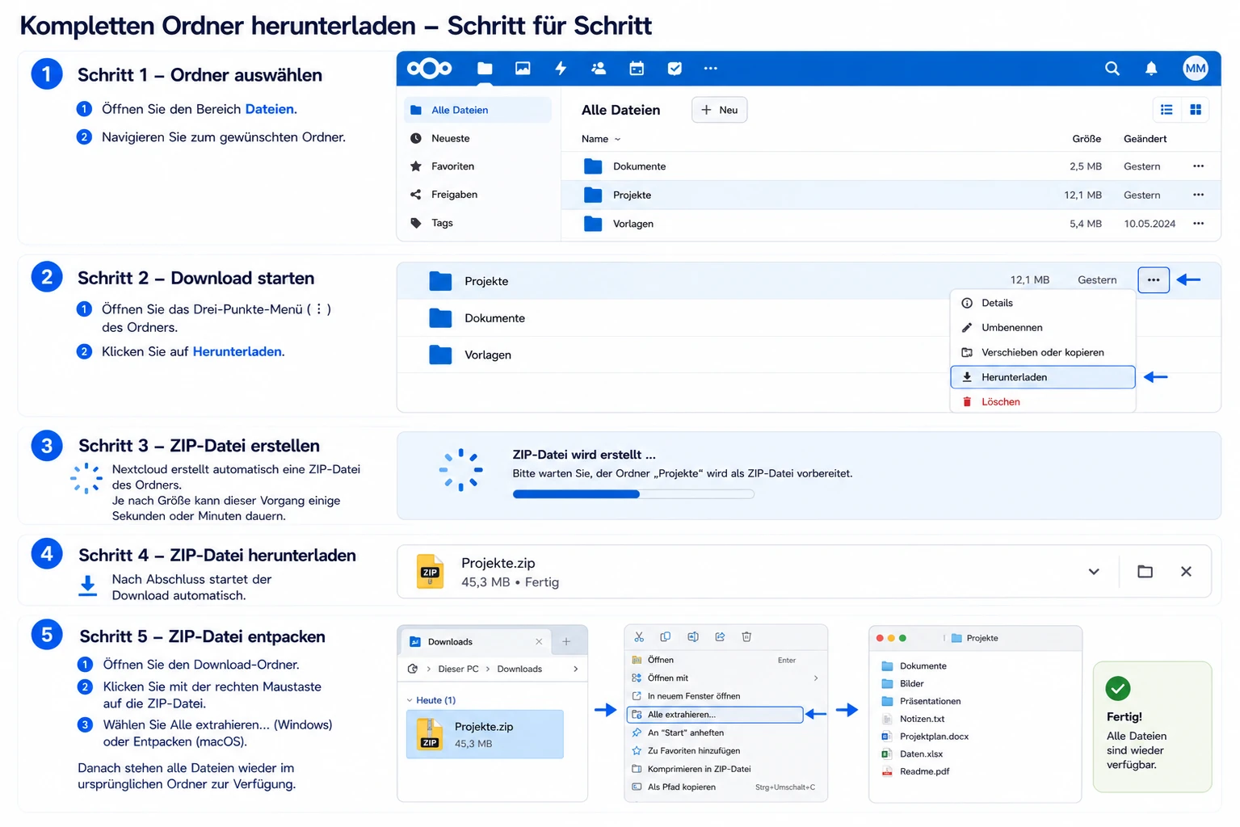Viewport: 1240px width, 827px height.
Task: Select Freigaben in the sidebar
Action: tap(477, 195)
